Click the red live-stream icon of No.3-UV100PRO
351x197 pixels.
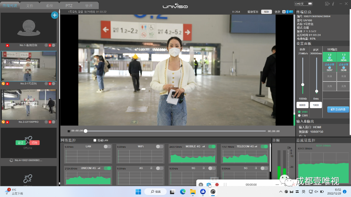click(x=7, y=122)
